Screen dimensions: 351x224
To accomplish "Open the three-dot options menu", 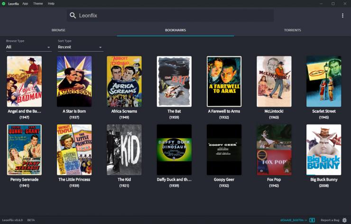I will tap(342, 16).
